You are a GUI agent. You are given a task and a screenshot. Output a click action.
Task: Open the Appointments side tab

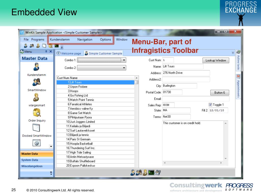point(238,86)
